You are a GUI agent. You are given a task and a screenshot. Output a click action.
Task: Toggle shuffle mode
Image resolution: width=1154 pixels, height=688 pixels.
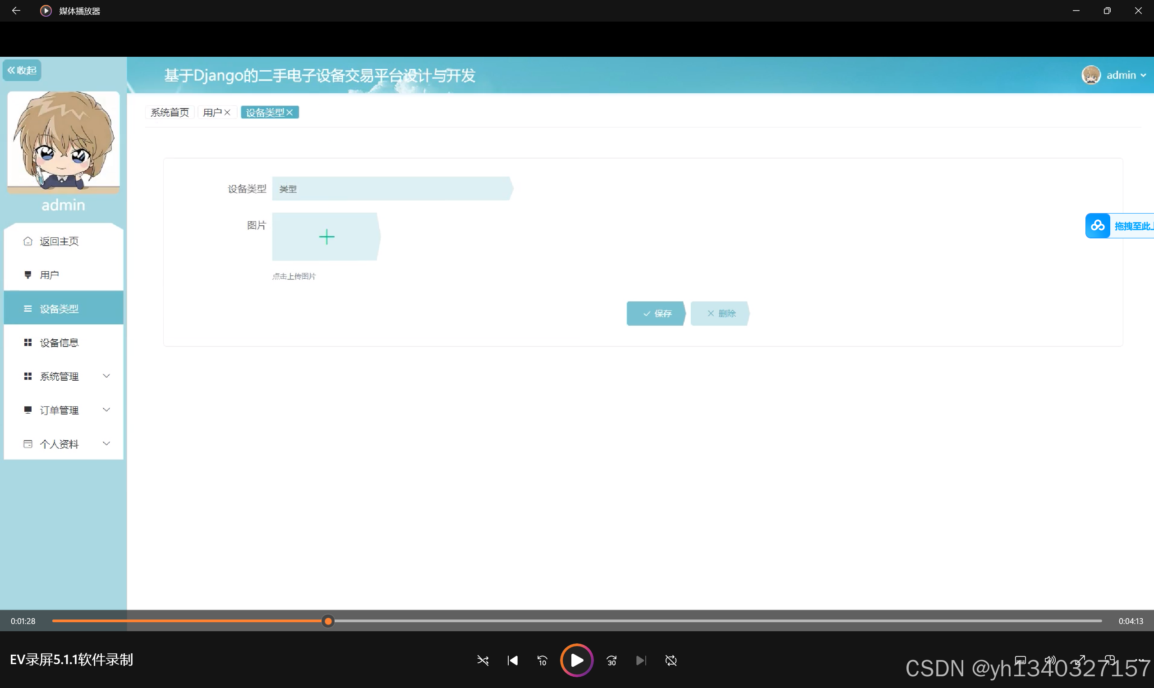(x=483, y=660)
